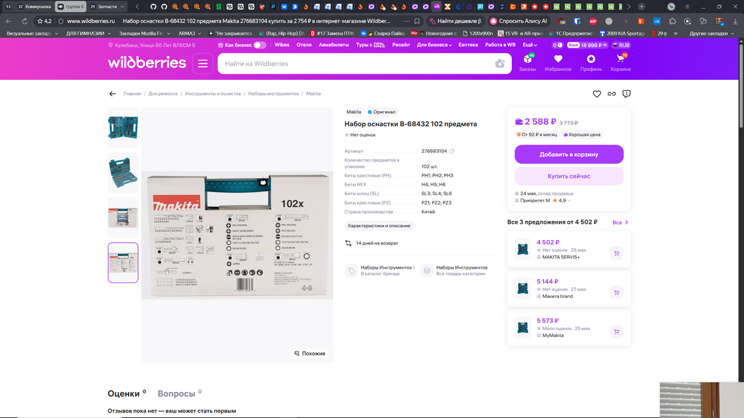744x418 pixels.
Task: Click the report/complaint icon near share
Action: [x=627, y=94]
